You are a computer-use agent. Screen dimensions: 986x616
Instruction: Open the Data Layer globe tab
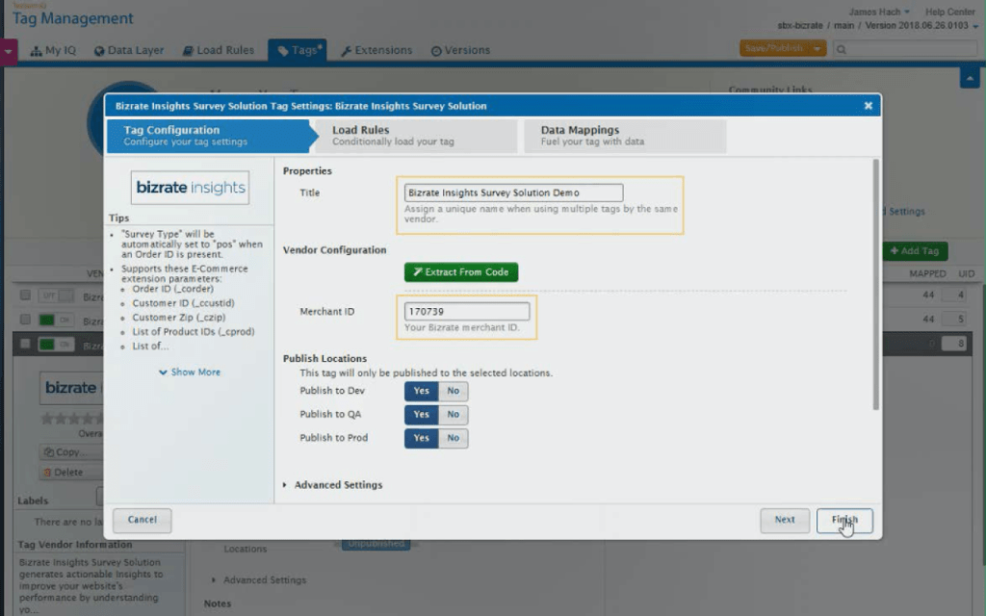pos(129,50)
